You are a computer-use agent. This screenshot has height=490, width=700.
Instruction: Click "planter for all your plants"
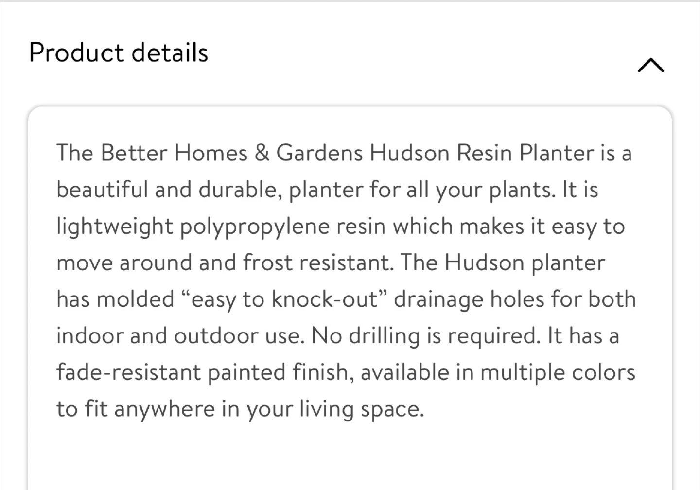click(x=421, y=190)
